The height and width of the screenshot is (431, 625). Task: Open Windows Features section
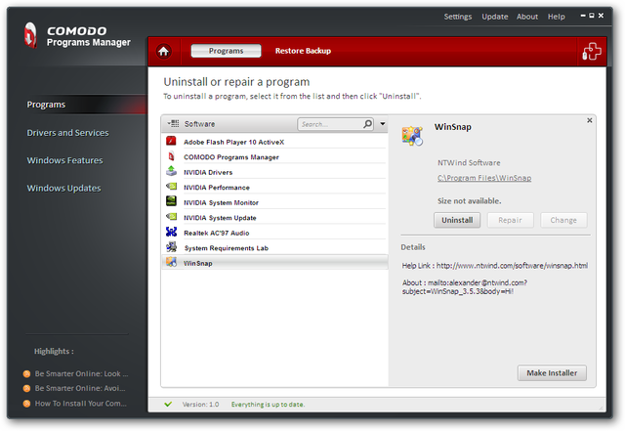(x=65, y=160)
